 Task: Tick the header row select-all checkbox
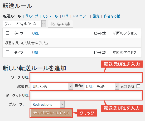tap(7, 33)
